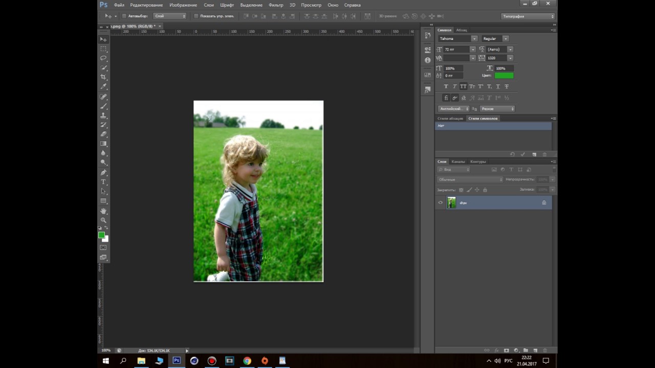Click the text color Цвет swatch
655x368 pixels.
point(504,76)
